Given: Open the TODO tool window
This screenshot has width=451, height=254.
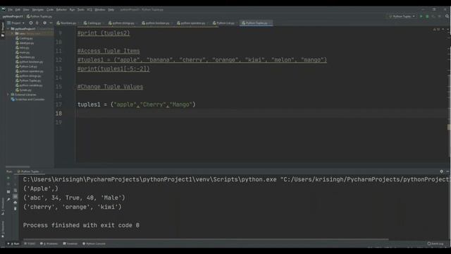Looking at the screenshot, I should 30,243.
